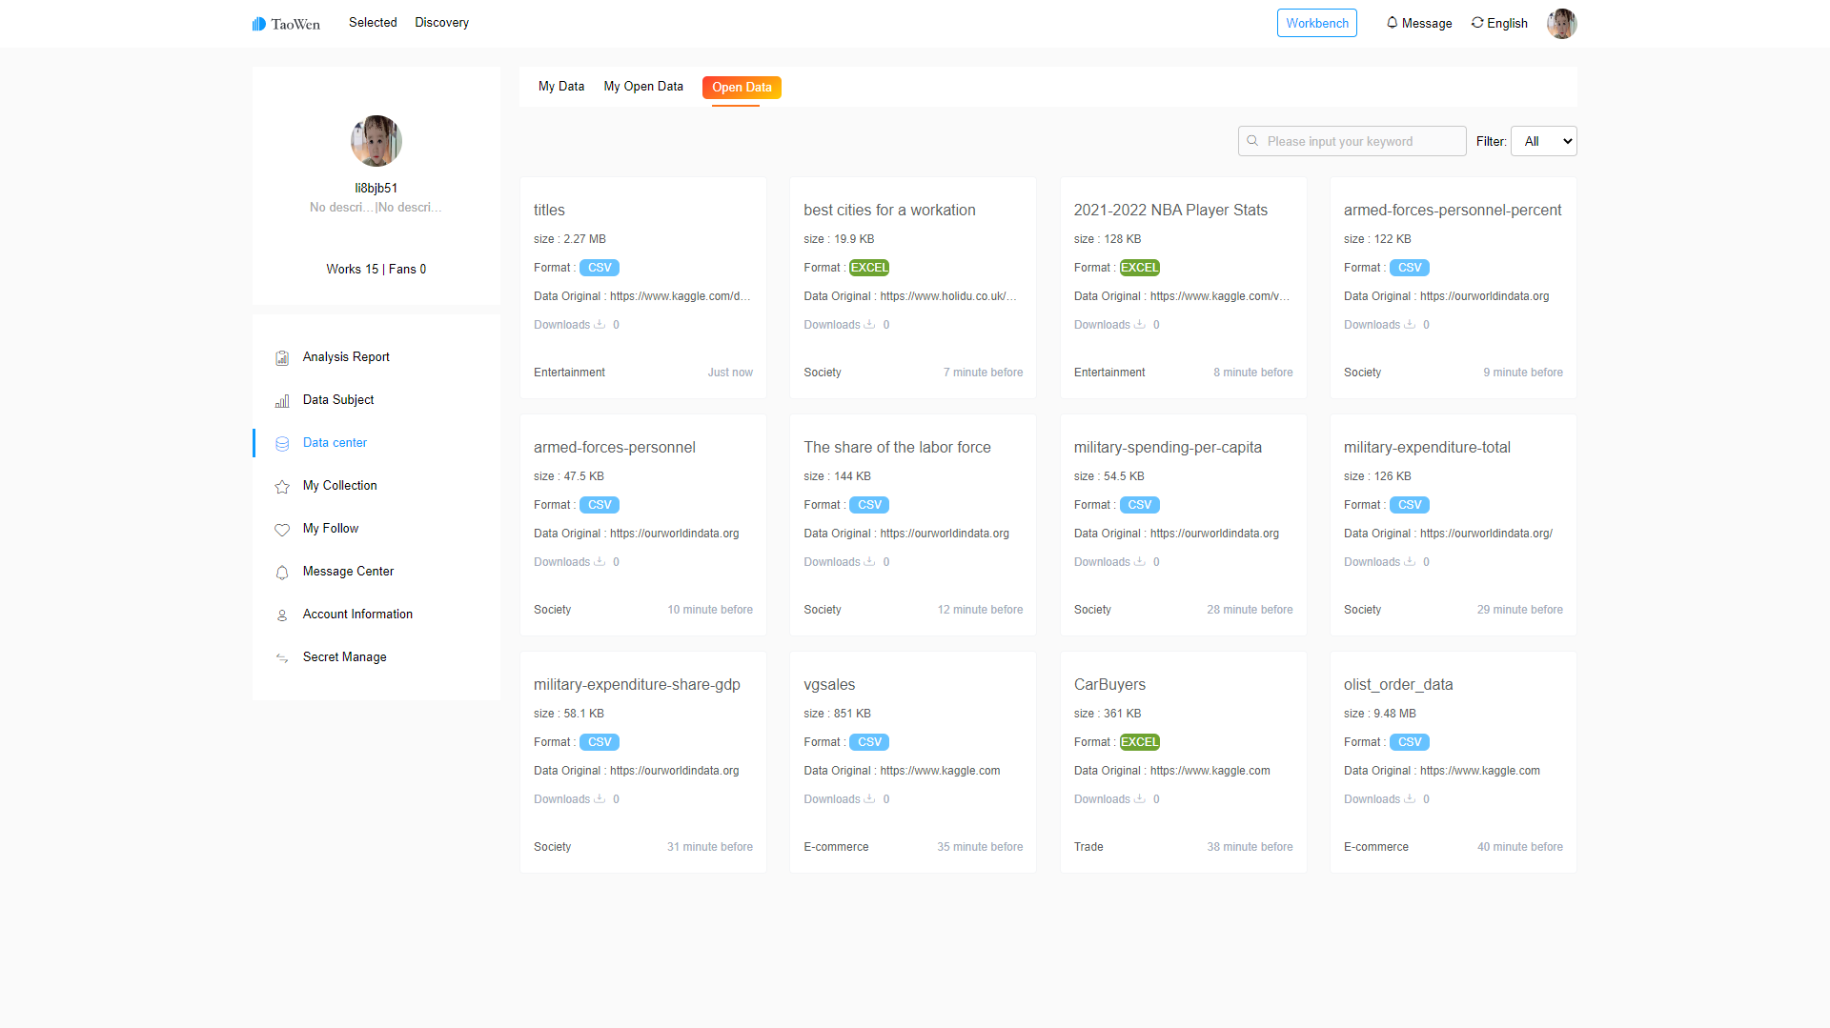Click the large profile photo of li8bjb51
Screen dimensions: 1830x1028
tap(376, 141)
